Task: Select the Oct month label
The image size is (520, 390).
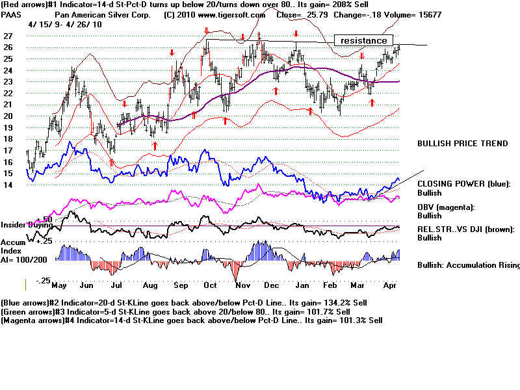Action: [210, 285]
